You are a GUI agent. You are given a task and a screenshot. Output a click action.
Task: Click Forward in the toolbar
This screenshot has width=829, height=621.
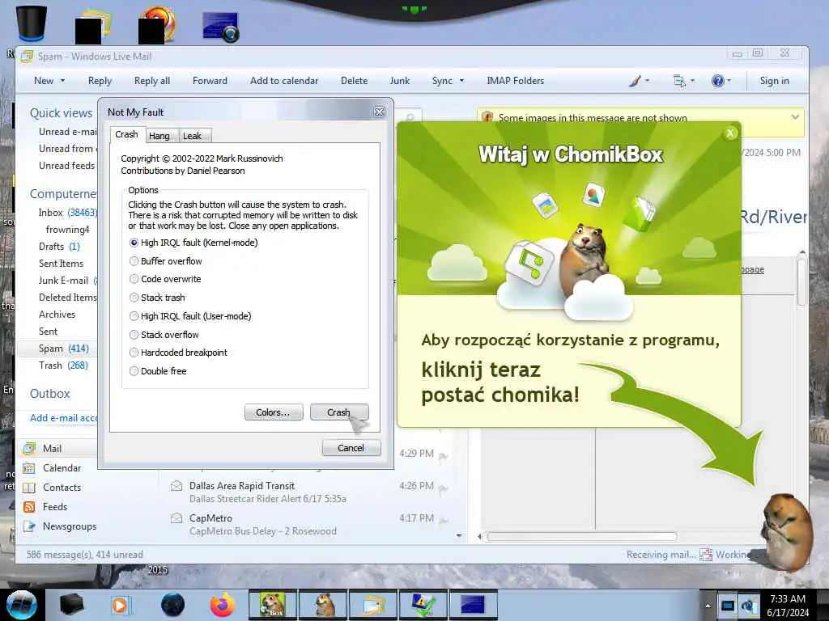pos(210,81)
